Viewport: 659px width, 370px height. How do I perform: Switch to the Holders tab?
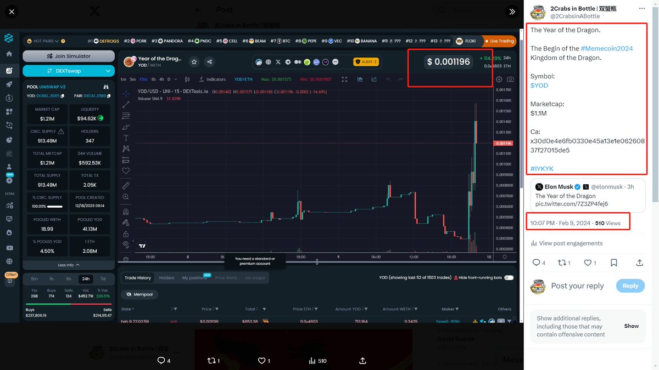pos(166,278)
